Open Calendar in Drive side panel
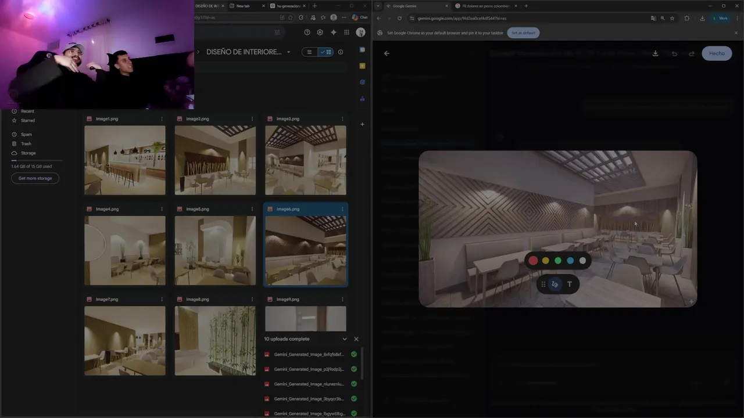 point(362,51)
